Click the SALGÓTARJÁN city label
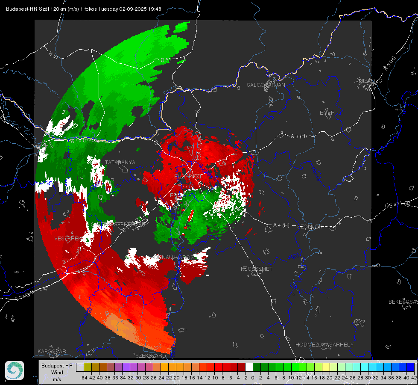Viewport: 418px width, 385px height. click(266, 85)
